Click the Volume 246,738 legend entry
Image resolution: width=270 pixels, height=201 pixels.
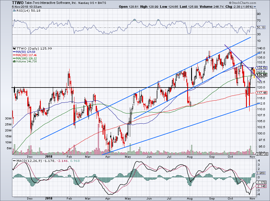25,61
